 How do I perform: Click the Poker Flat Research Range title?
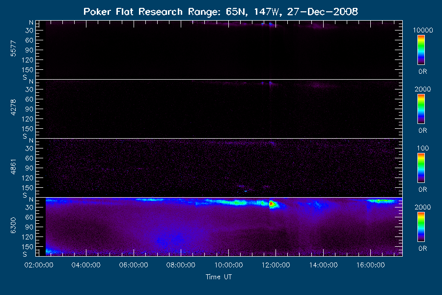pos(221,12)
